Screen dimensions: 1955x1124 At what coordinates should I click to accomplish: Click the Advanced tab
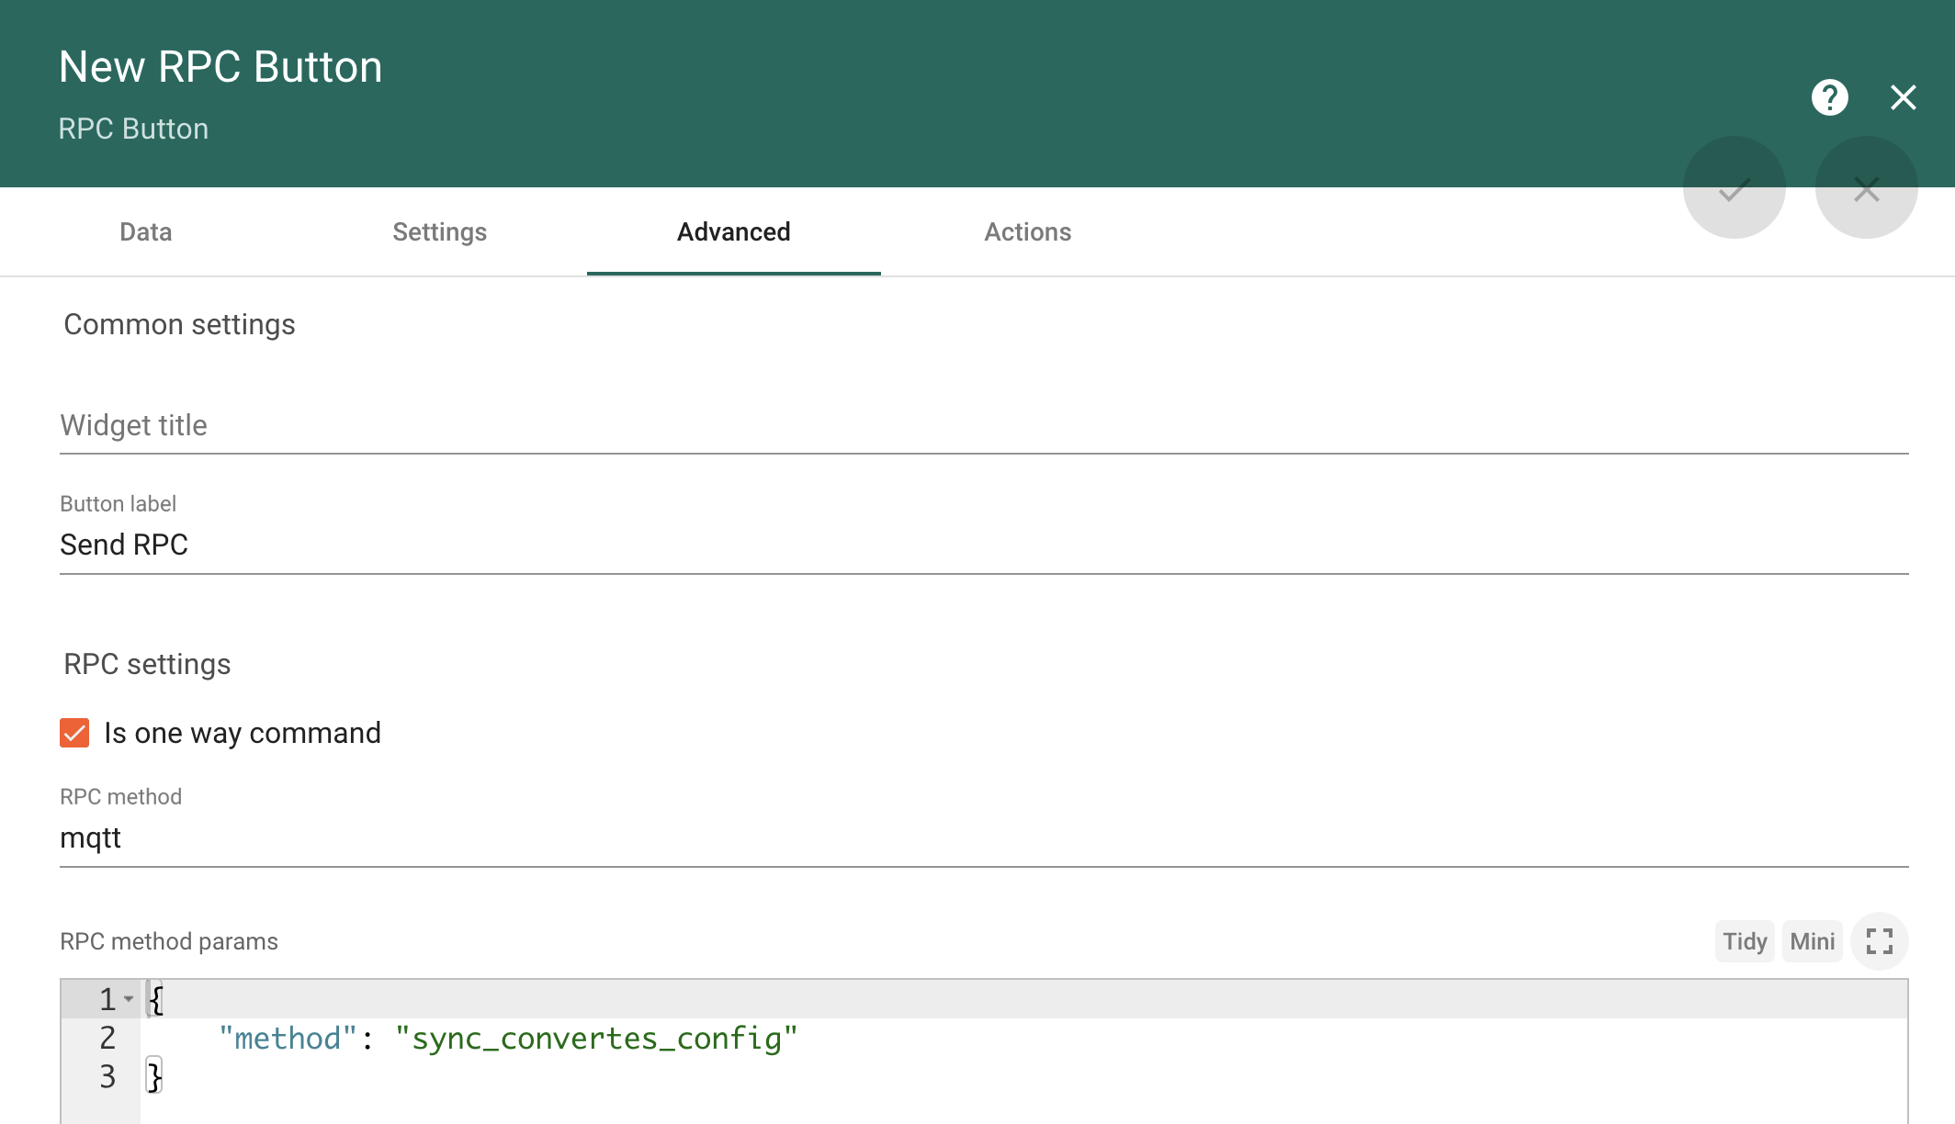point(732,232)
